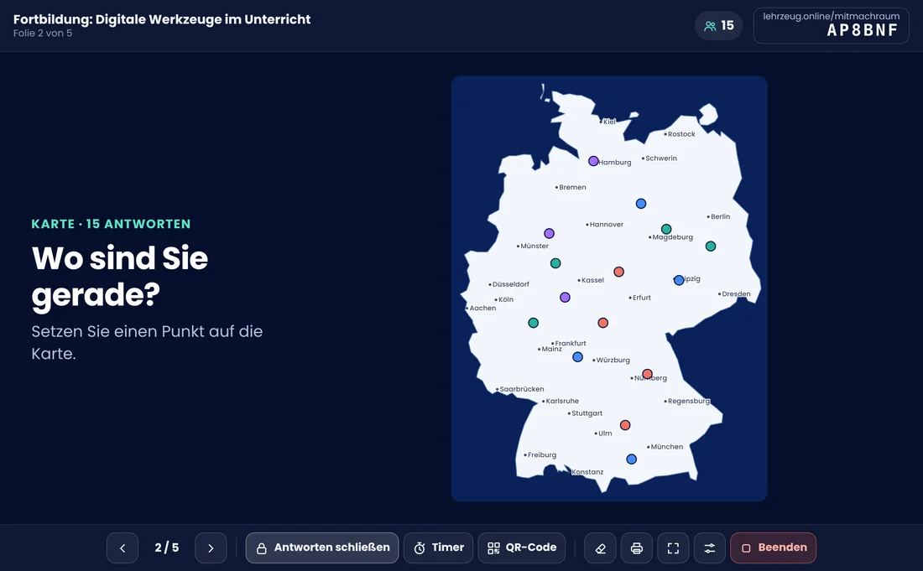Click the red dot right of Kassel
Screen dimensions: 923x571
tap(618, 272)
